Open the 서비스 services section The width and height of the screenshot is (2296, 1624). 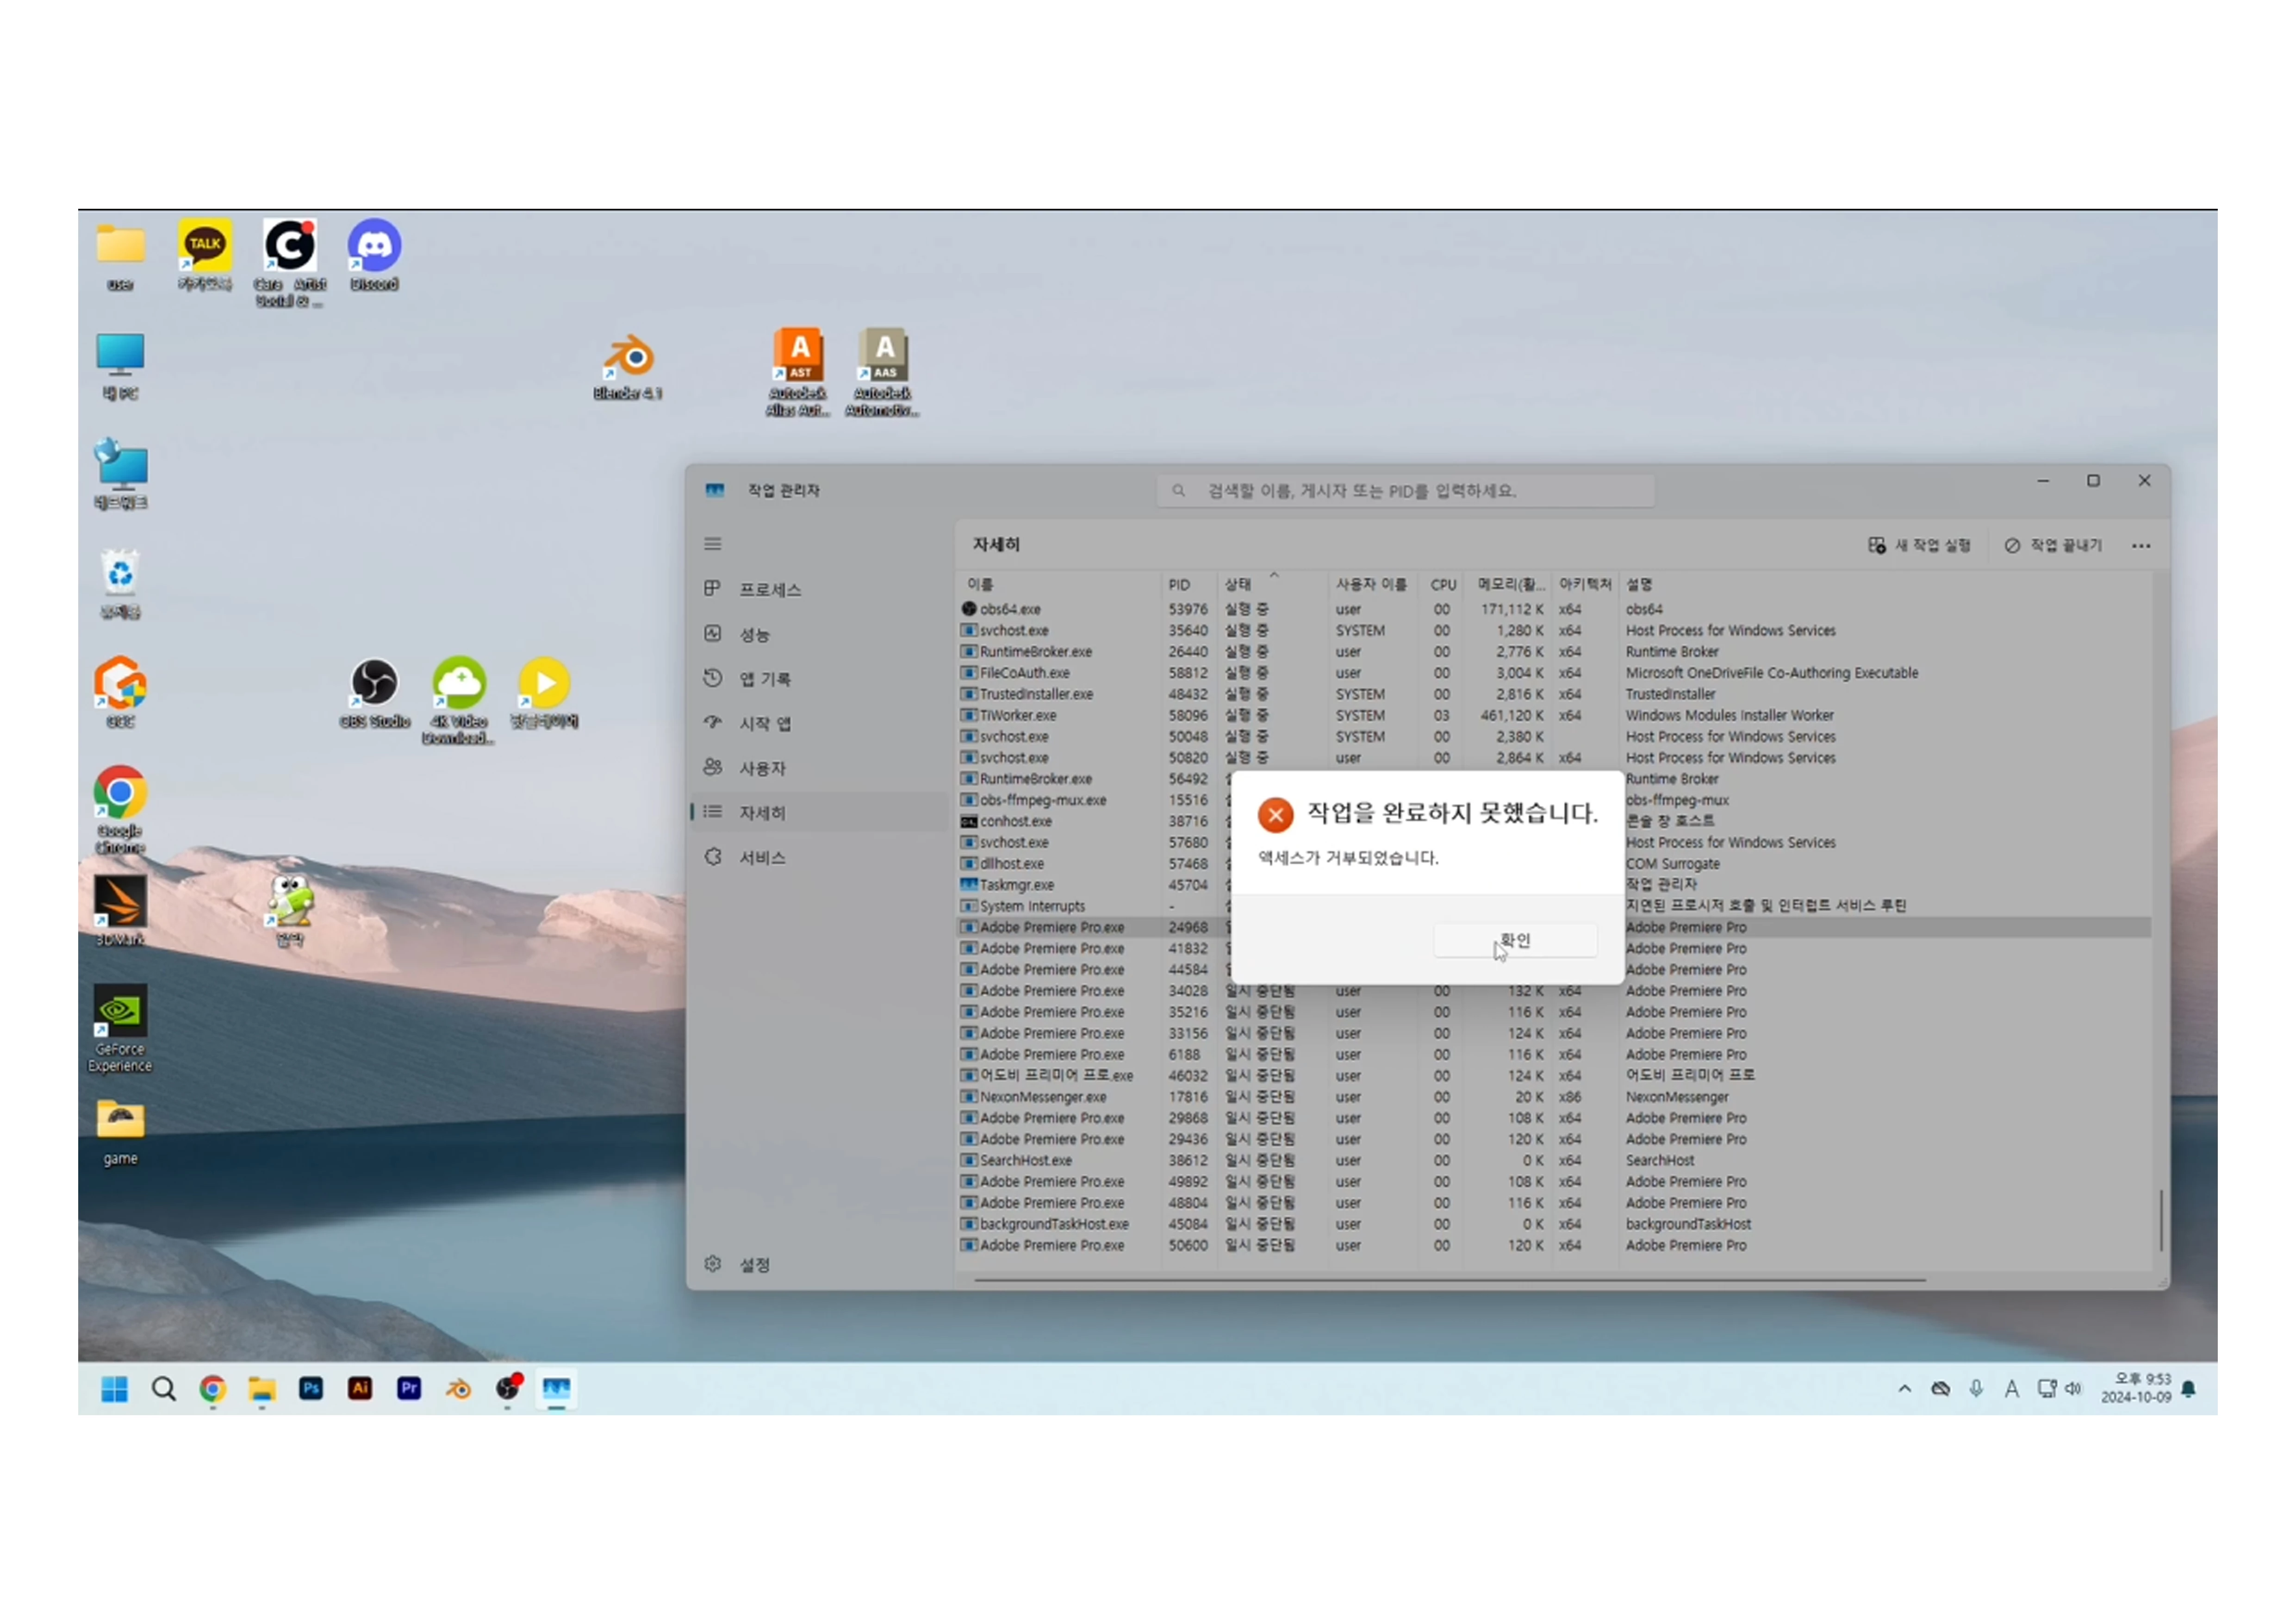(761, 857)
